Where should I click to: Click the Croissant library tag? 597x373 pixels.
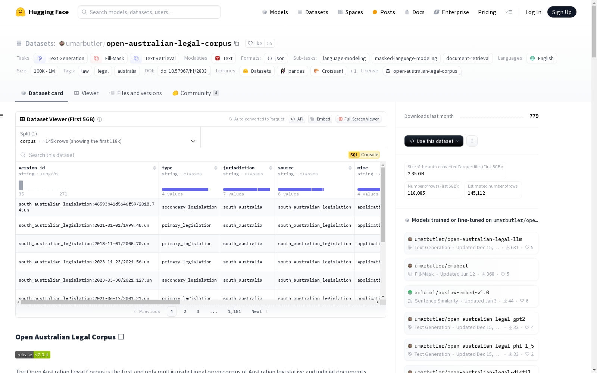click(x=329, y=71)
